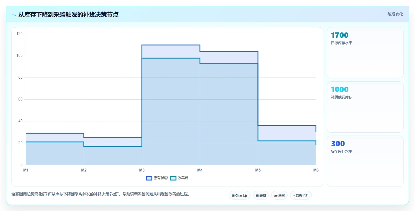
Task: Click the 60 y-axis tick label
Action: coord(20,99)
